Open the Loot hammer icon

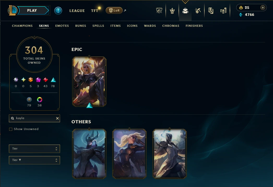pyautogui.click(x=198, y=11)
